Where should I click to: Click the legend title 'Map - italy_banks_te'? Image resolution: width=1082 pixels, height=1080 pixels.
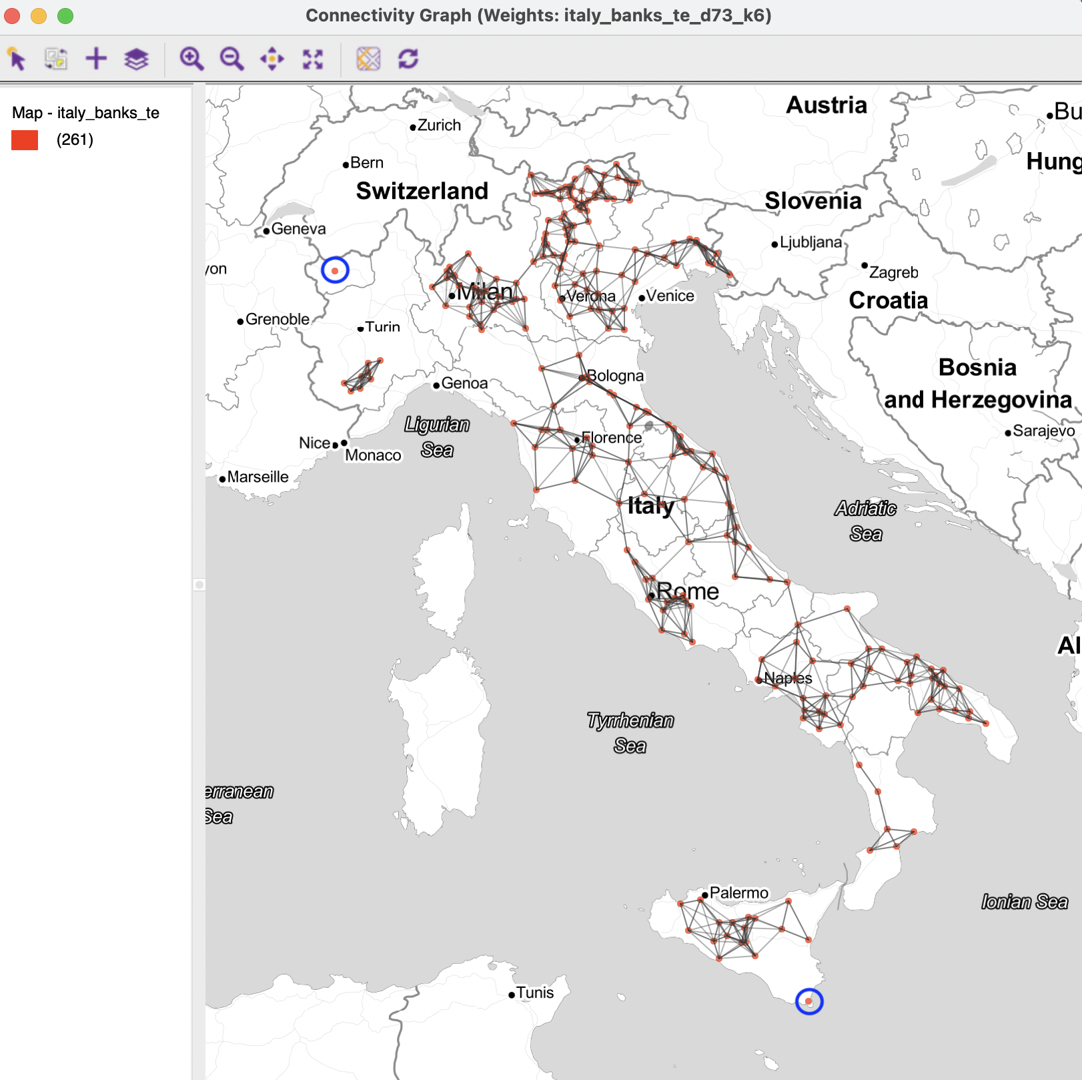pos(85,113)
